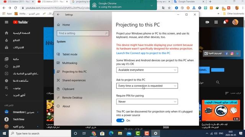
Task: Open the Require PIN for pairing dropdown
Action: pyautogui.click(x=147, y=102)
